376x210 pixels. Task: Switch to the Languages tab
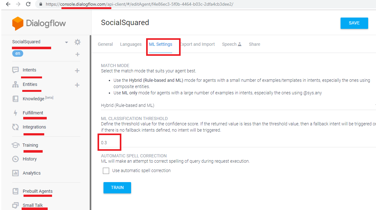131,44
